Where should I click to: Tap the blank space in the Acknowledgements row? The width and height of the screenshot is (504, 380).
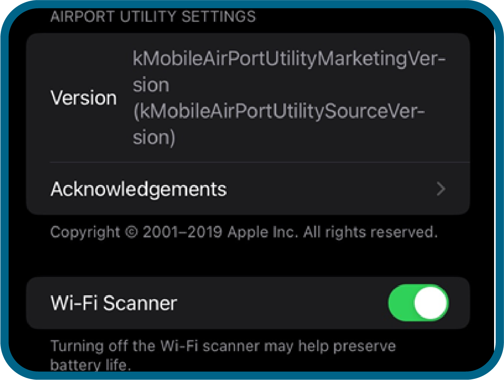[x=331, y=189]
